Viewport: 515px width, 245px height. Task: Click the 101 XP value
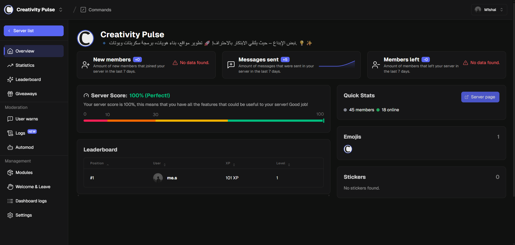point(232,178)
